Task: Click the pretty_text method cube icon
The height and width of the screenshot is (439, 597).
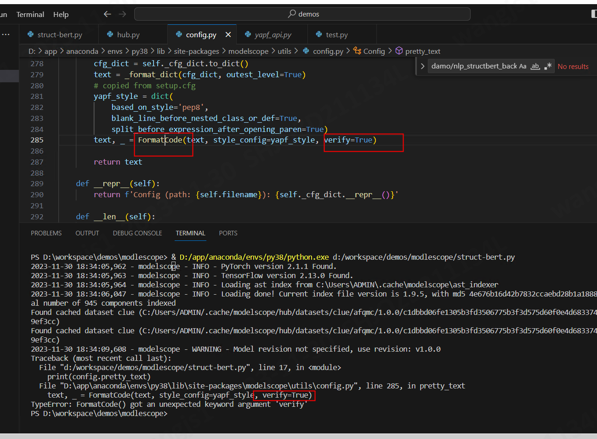Action: click(x=399, y=51)
